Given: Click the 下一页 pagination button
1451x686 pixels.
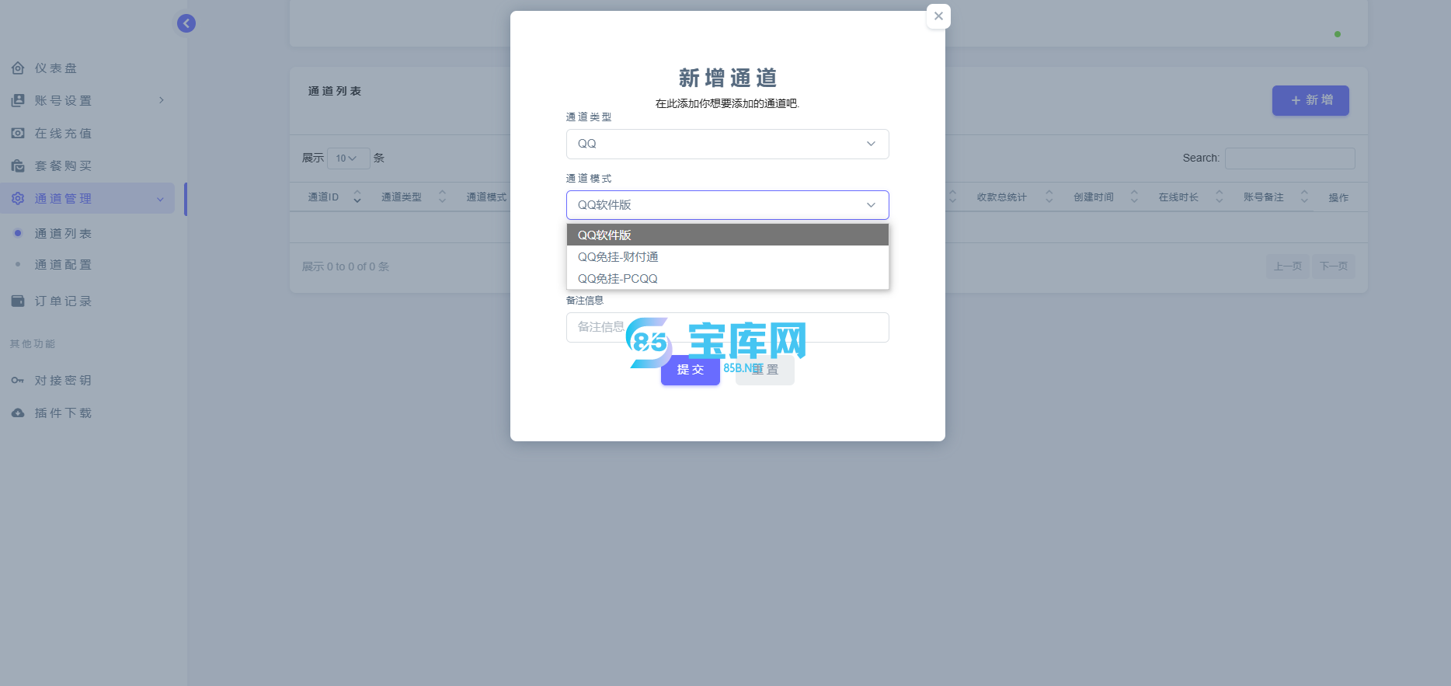Looking at the screenshot, I should [1334, 266].
